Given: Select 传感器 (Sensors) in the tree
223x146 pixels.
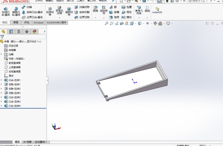Looking at the screenshot, I should (10, 50).
